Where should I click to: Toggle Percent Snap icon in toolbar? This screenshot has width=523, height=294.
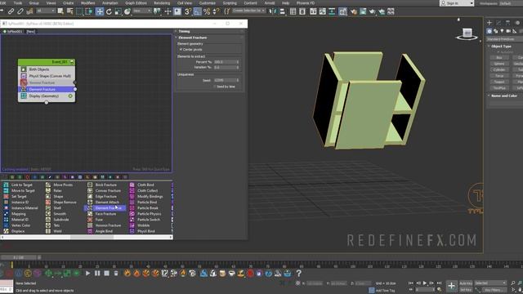[207, 11]
